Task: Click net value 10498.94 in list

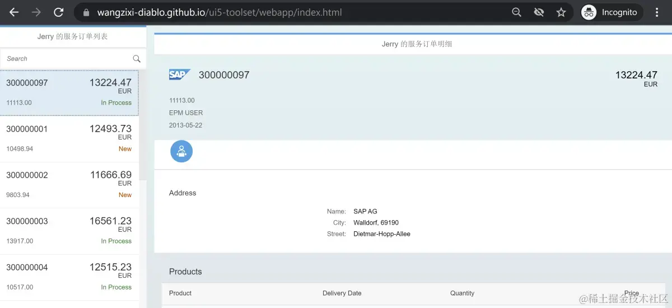Action: pos(20,149)
